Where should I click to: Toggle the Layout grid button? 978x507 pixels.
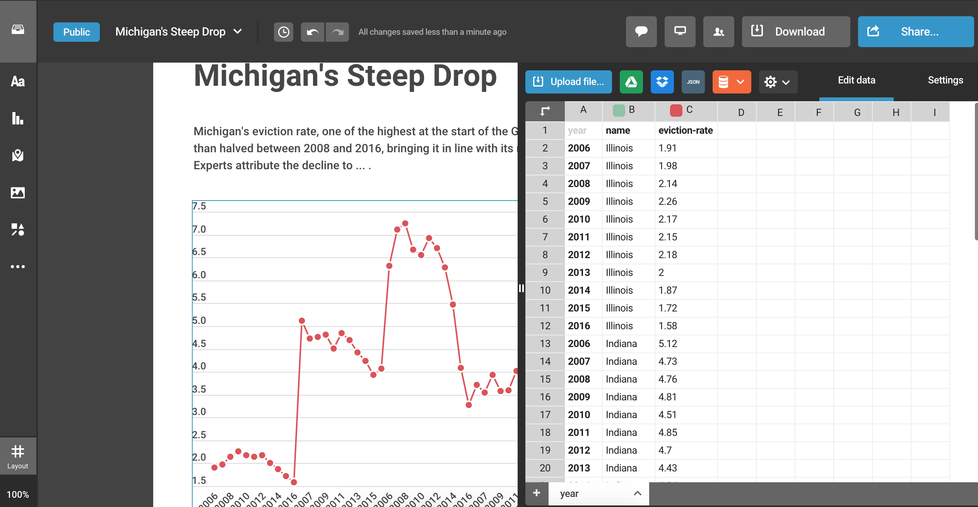(x=18, y=456)
